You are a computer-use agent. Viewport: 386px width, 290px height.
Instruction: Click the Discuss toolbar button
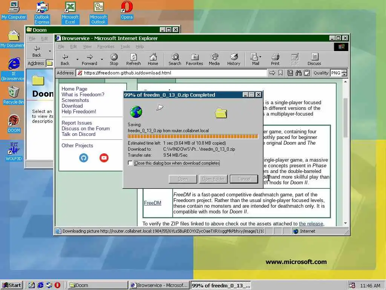(x=314, y=59)
